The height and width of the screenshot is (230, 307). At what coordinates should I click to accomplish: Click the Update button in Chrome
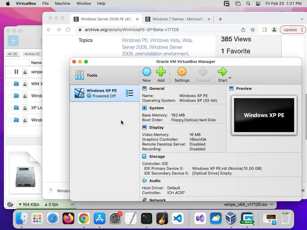(290, 30)
